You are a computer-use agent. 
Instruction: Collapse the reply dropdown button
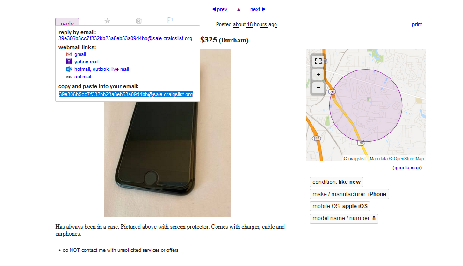(x=67, y=22)
